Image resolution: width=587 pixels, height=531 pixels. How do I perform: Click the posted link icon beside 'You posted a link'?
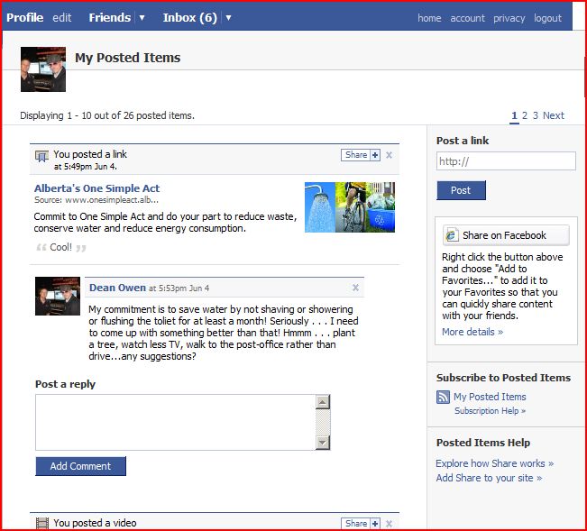click(x=41, y=156)
